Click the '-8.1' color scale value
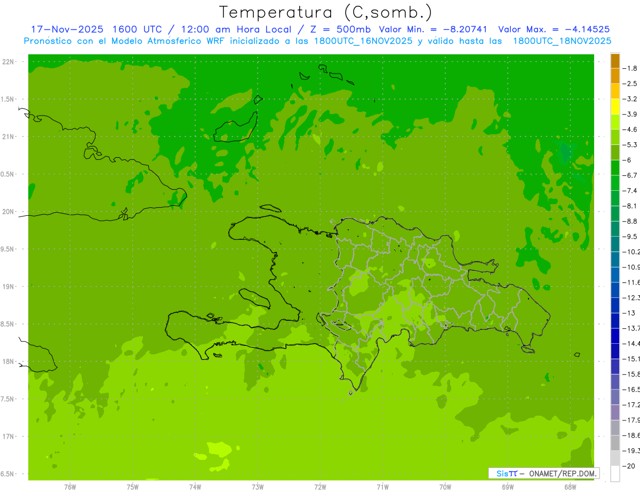The image size is (640, 494). (630, 206)
